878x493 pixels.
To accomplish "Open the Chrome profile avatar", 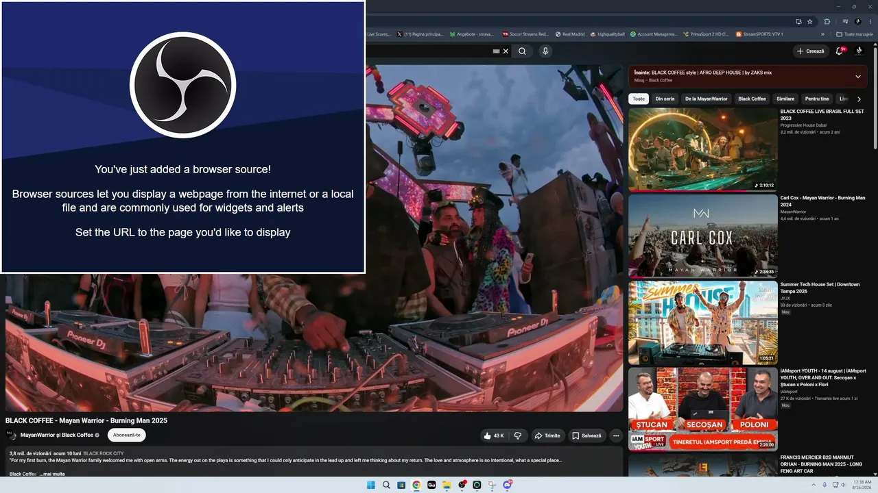I will tap(858, 21).
